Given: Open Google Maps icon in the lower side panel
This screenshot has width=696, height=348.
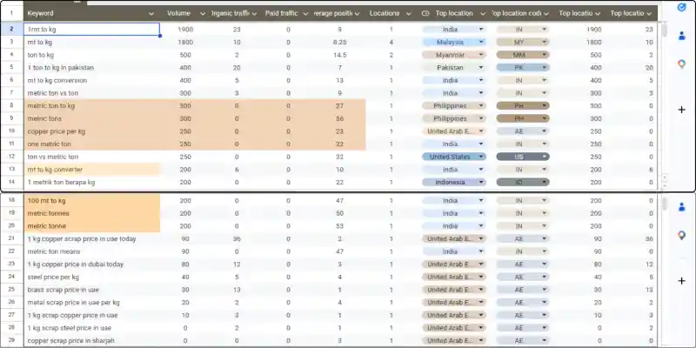Looking at the screenshot, I should tap(681, 235).
